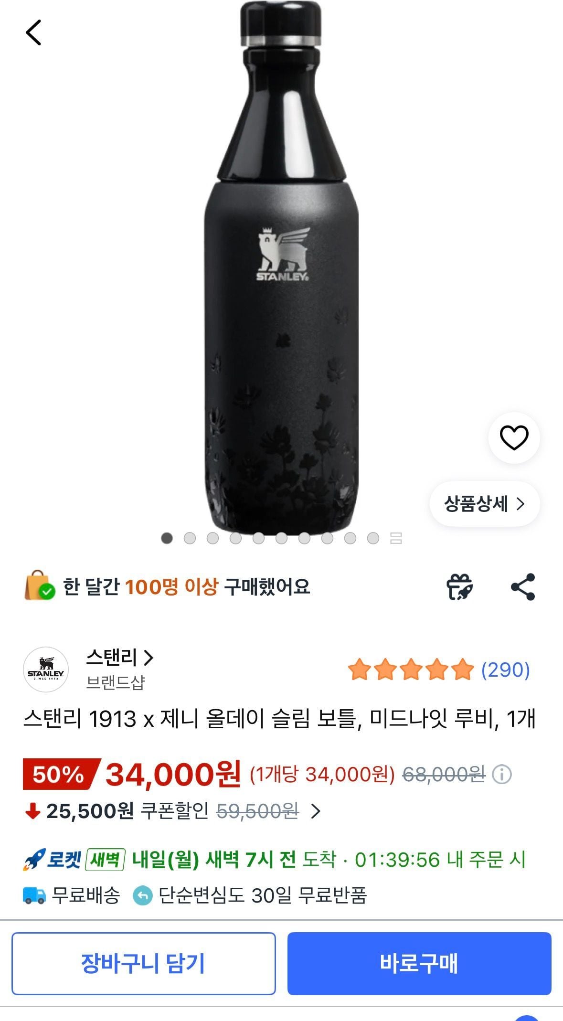
Task: Tap the share icon
Action: point(523,587)
